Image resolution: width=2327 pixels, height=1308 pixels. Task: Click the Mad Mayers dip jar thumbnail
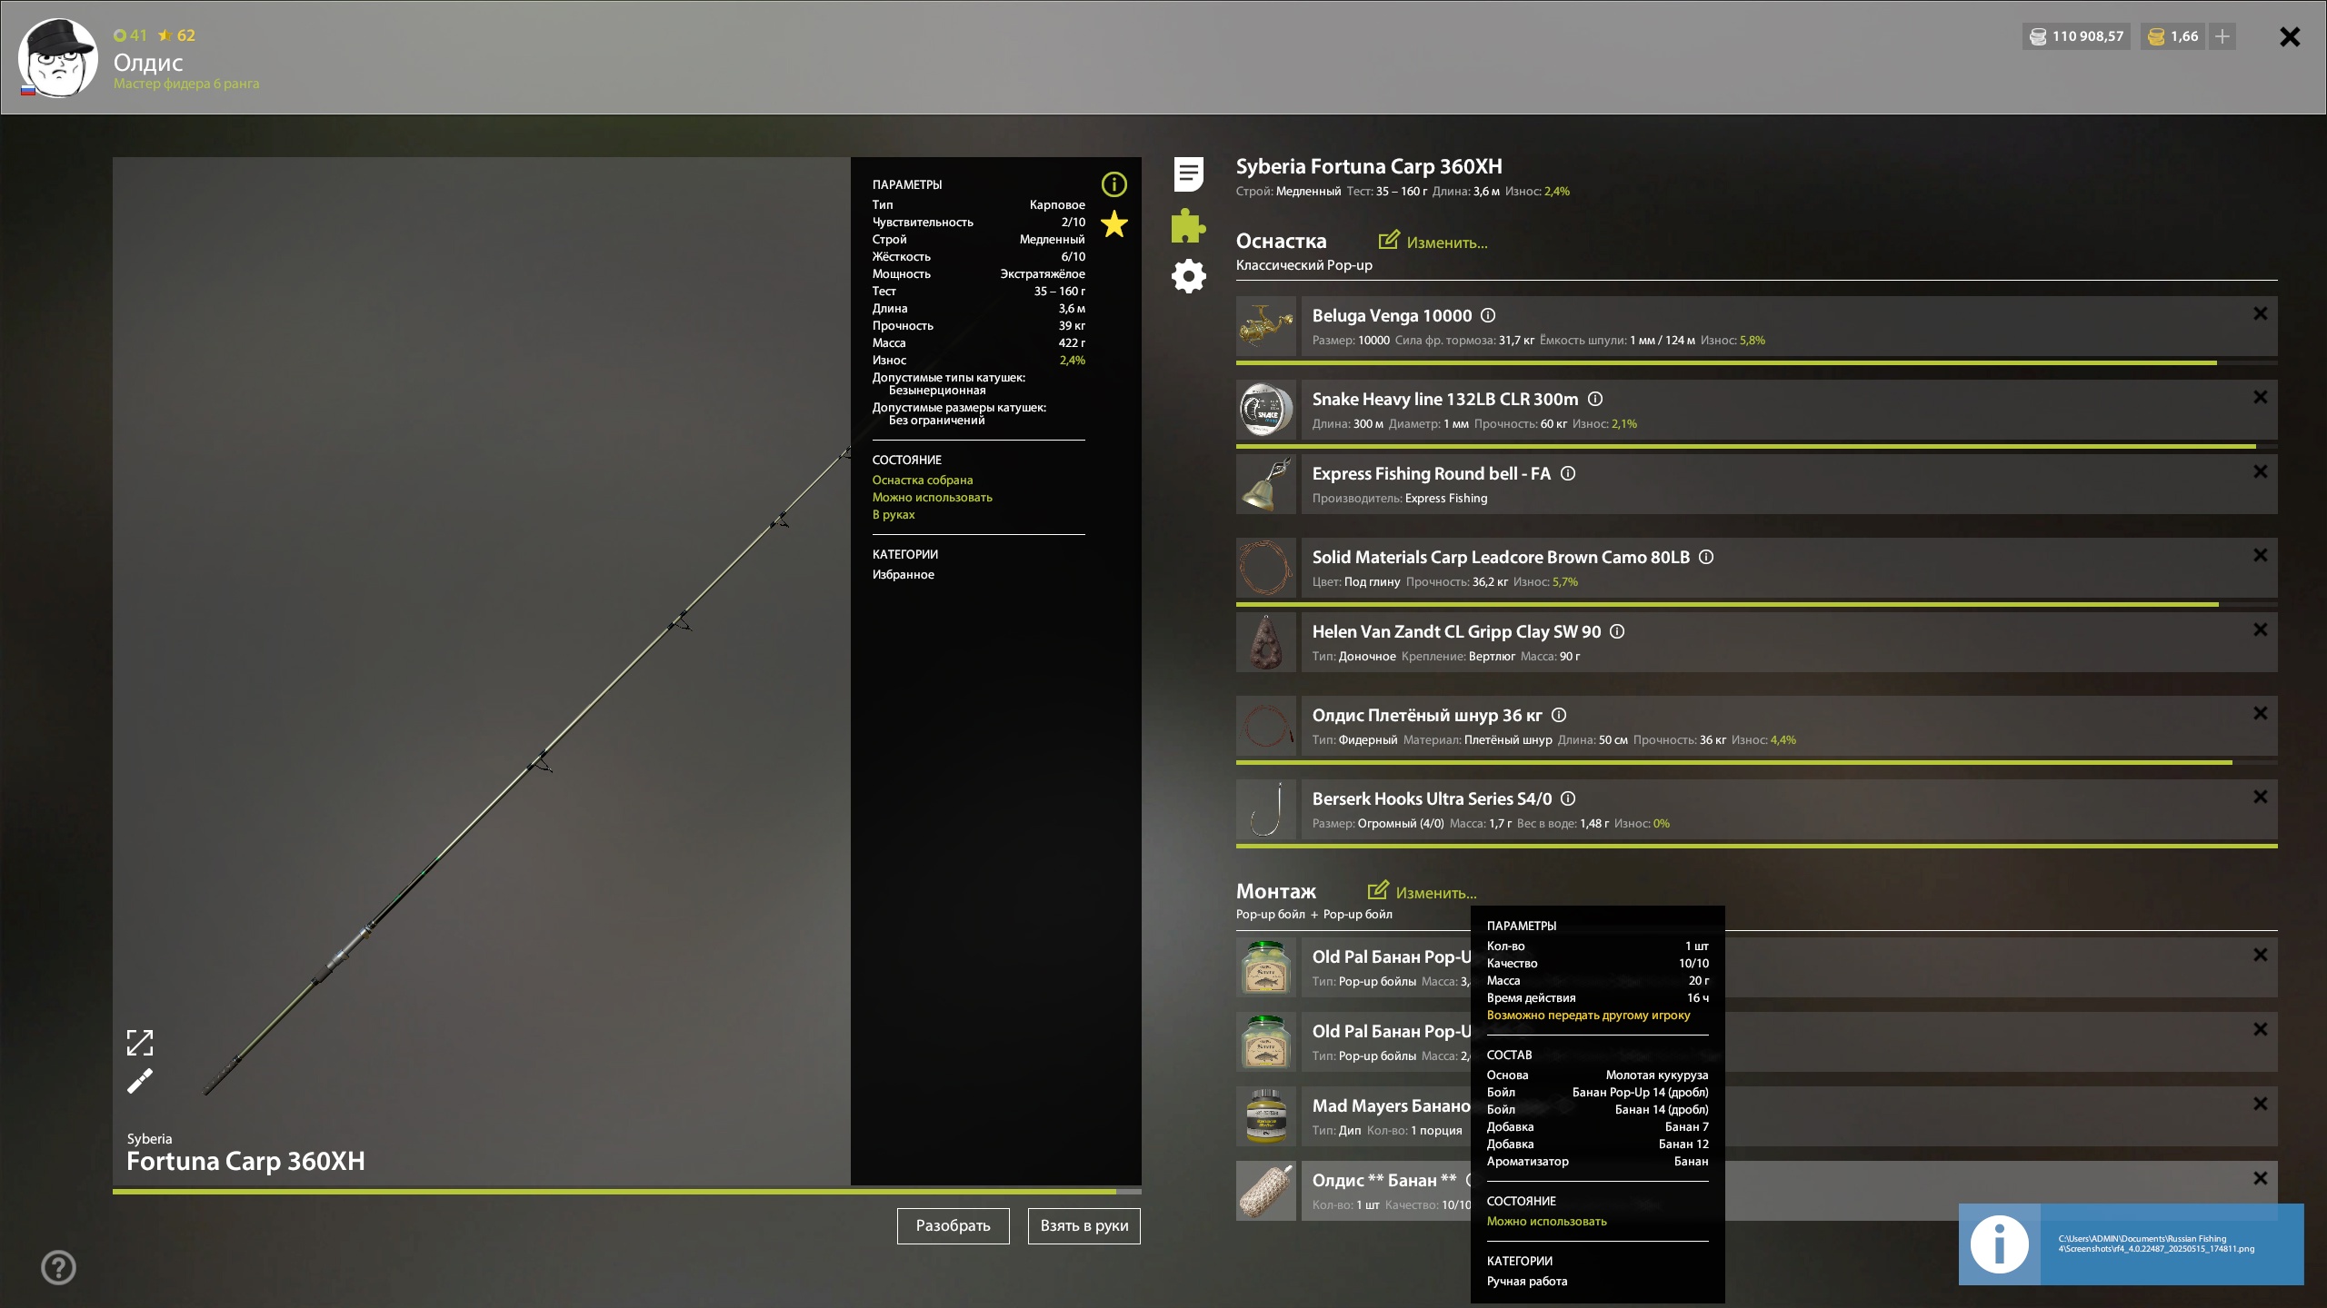pyautogui.click(x=1265, y=1116)
